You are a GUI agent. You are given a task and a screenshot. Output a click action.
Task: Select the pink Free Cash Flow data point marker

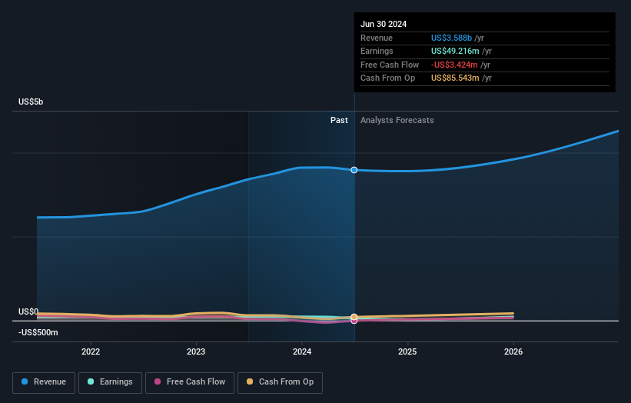pyautogui.click(x=354, y=321)
